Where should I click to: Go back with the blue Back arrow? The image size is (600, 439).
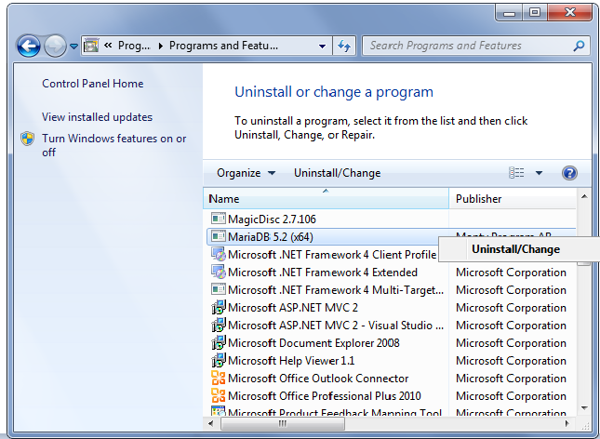(28, 46)
